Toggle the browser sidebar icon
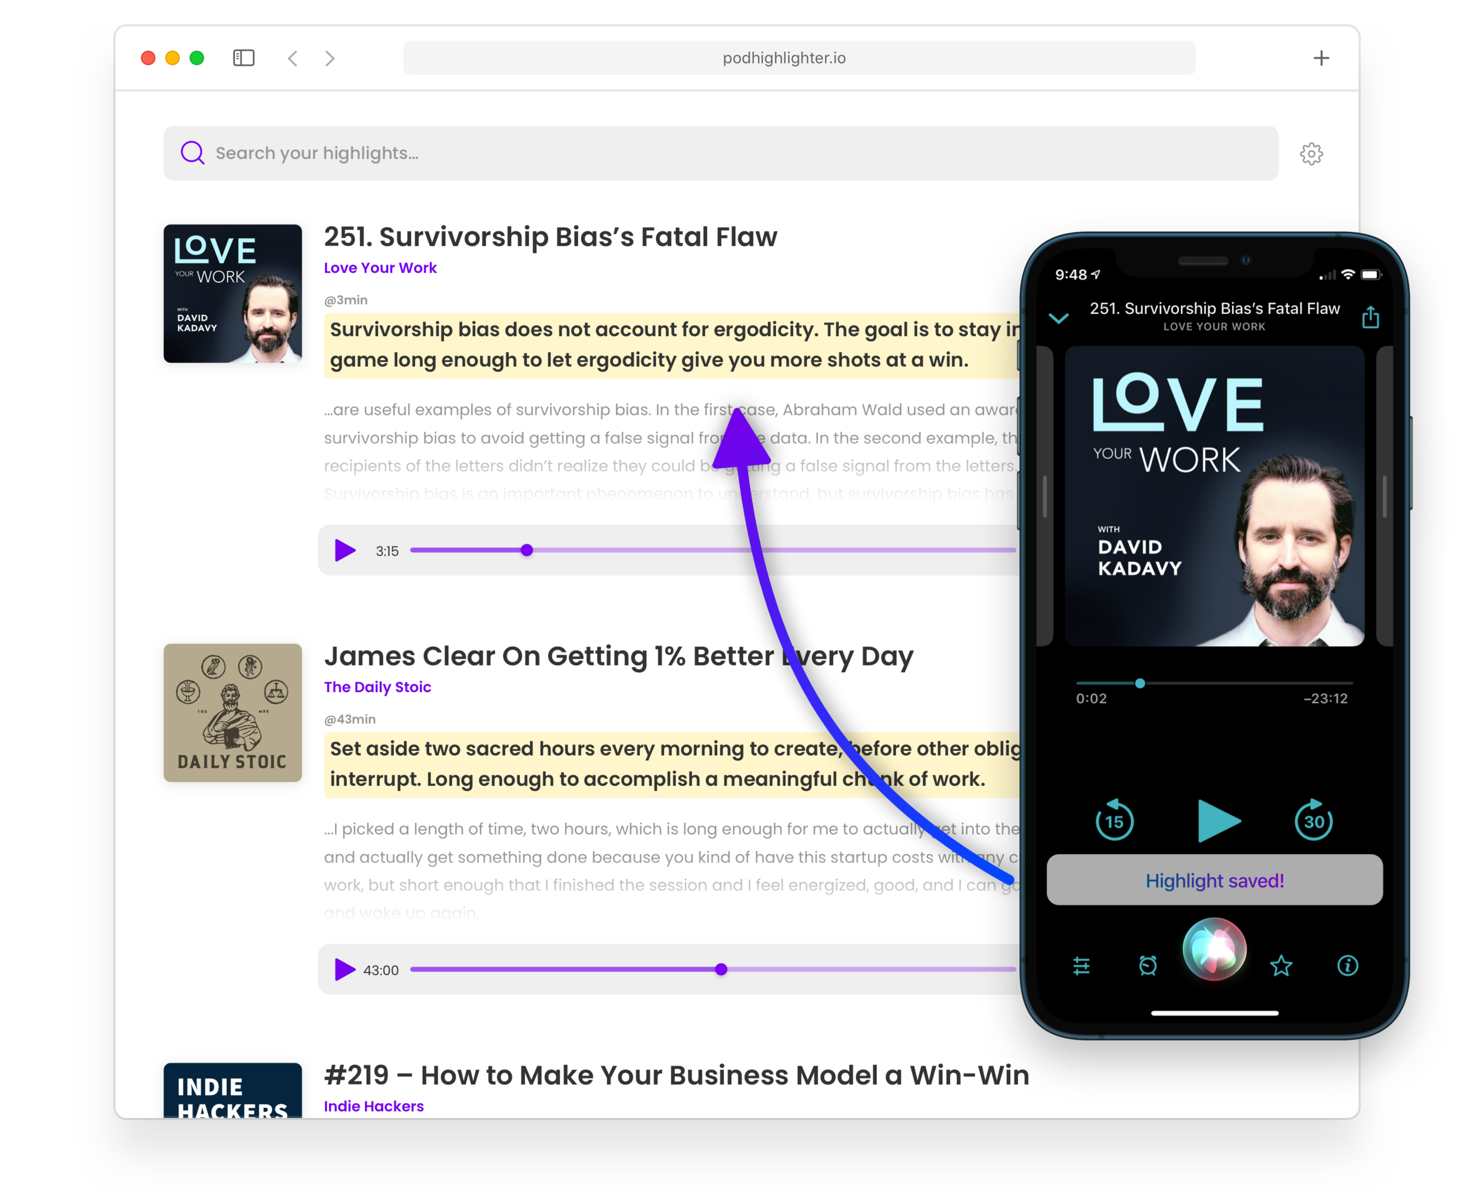The height and width of the screenshot is (1201, 1472). pos(243,58)
